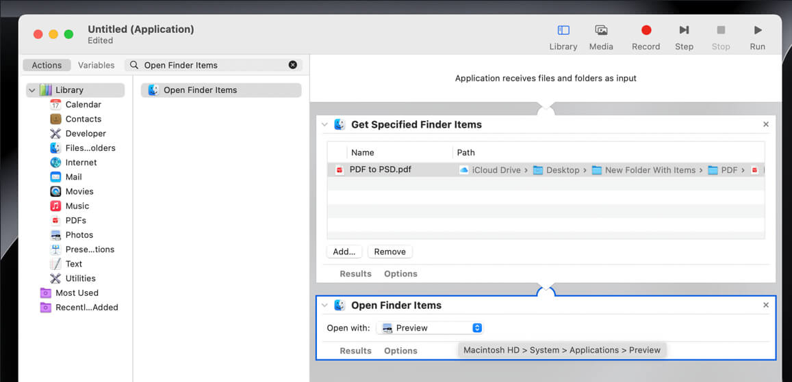Click New Folder With Items in the path
This screenshot has height=382, width=792.
[x=644, y=170]
